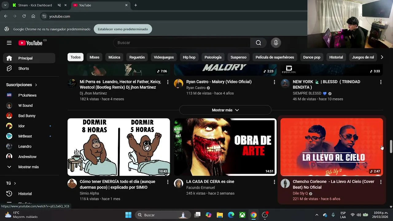
Task: Open Microsoft Edge from taskbar
Action: (x=231, y=215)
